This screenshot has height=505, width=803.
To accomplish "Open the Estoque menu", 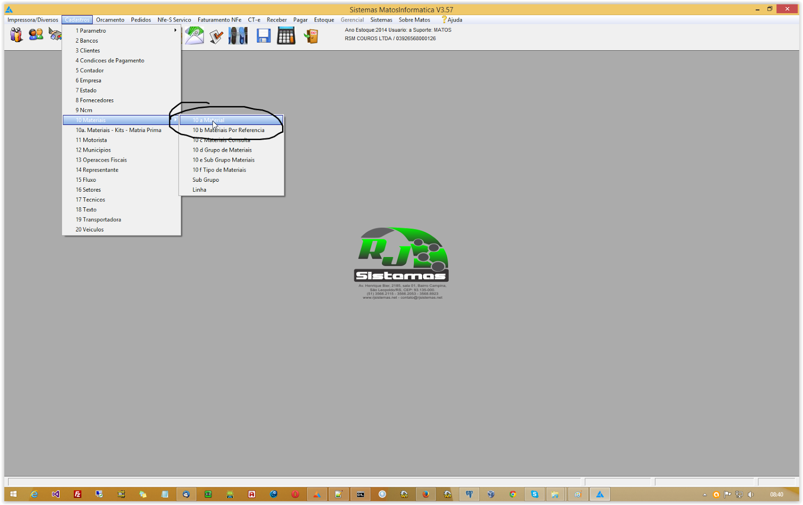I will point(324,20).
